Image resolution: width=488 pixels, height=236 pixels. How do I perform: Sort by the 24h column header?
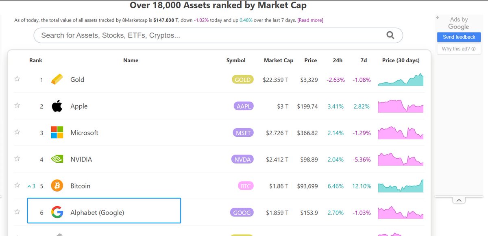pos(337,60)
